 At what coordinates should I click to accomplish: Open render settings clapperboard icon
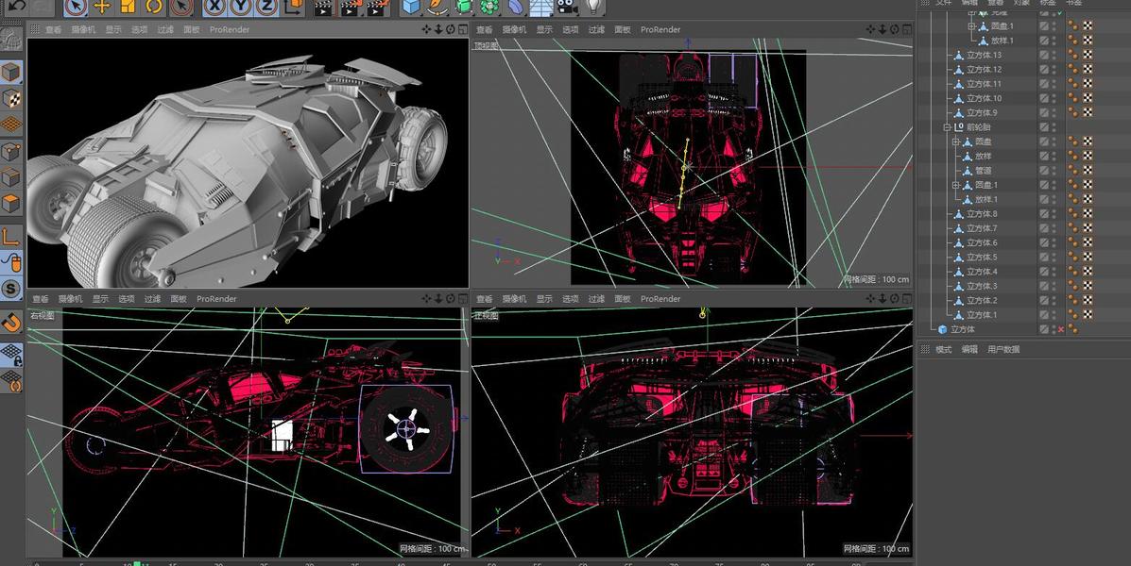378,8
